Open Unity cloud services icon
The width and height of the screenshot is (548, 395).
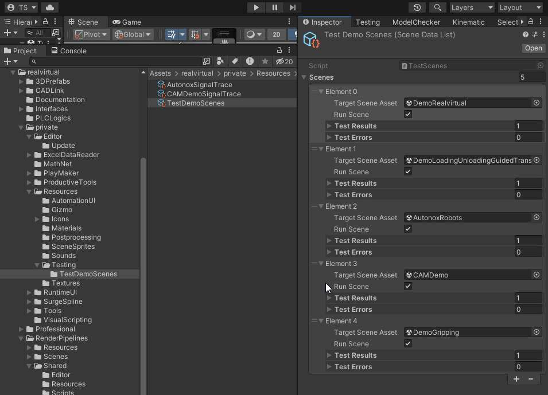pyautogui.click(x=50, y=7)
